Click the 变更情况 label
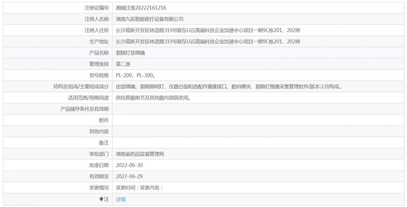The width and height of the screenshot is (407, 207). (x=99, y=188)
